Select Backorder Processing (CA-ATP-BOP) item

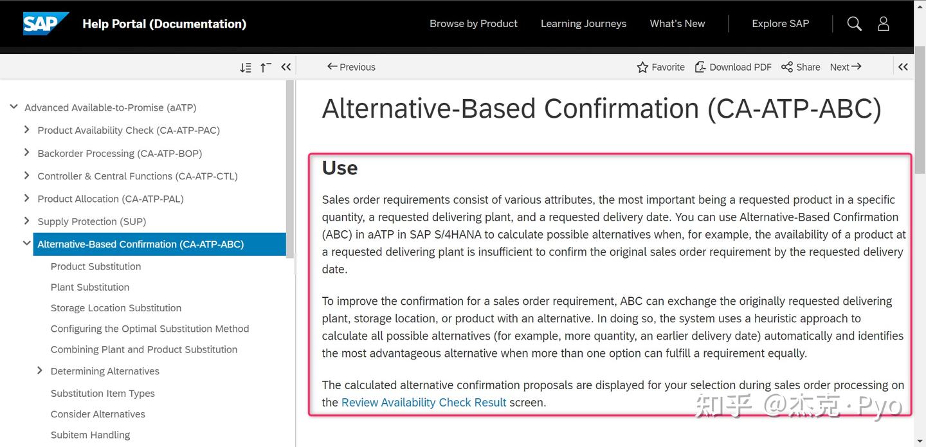point(120,153)
